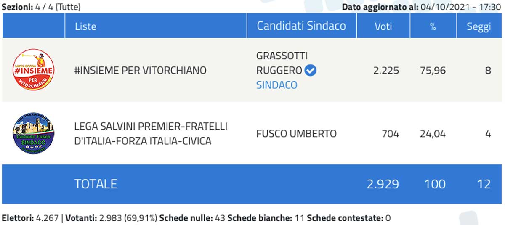This screenshot has width=505, height=225.
Task: Click the TOTALE row label
Action: pyautogui.click(x=96, y=184)
